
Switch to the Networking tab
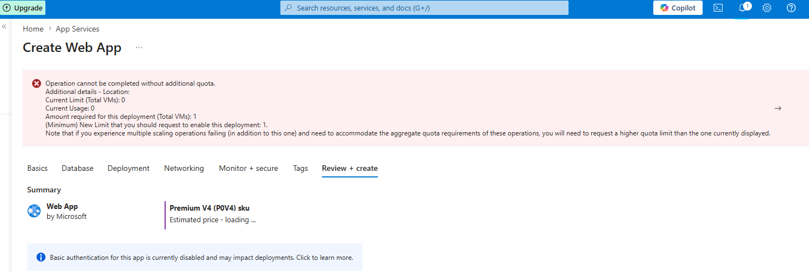(184, 168)
